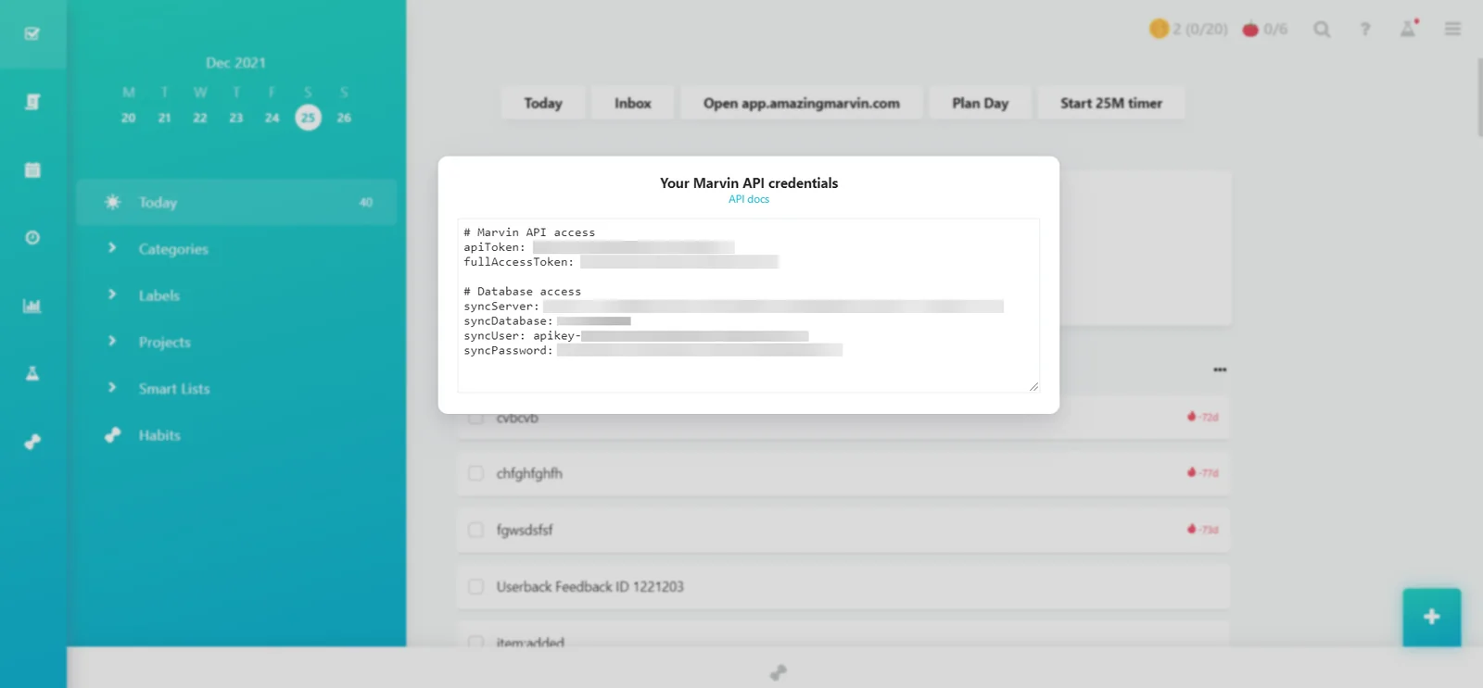Viewport: 1483px width, 688px height.
Task: Select day 23 in the calendar
Action: 236,118
